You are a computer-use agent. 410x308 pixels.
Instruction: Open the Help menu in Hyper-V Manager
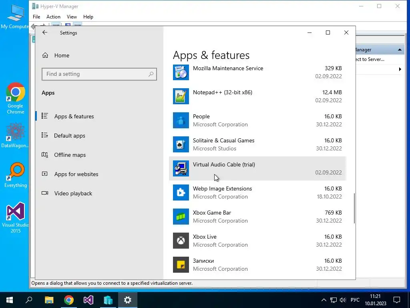pos(88,17)
